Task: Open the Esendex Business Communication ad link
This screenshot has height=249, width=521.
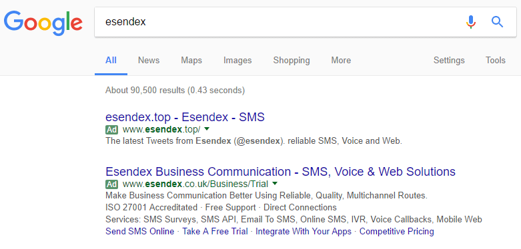Action: click(x=280, y=172)
